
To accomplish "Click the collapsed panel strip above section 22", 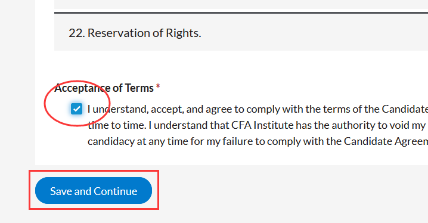I will pyautogui.click(x=241, y=4).
